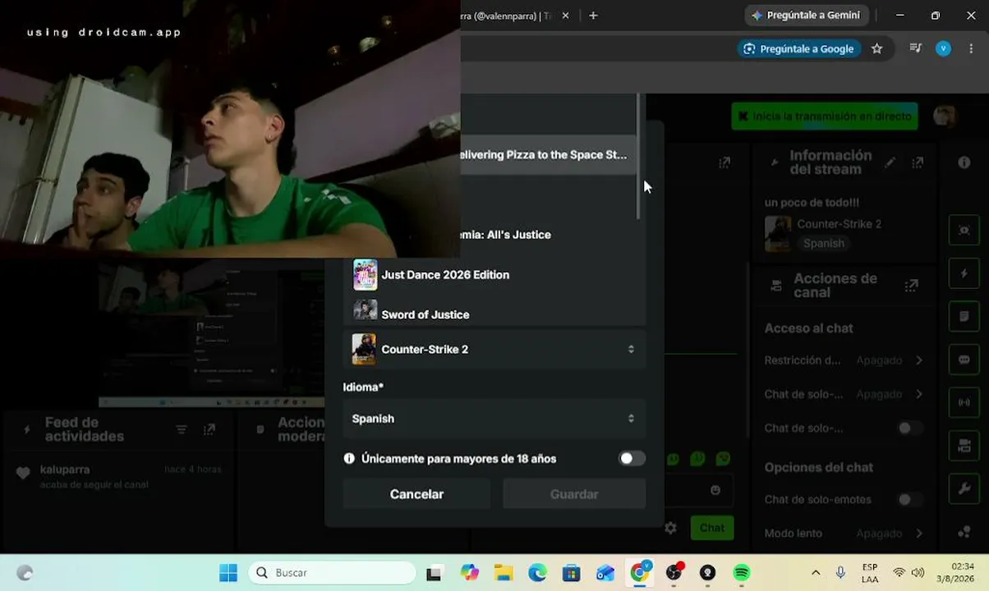Show hidden system tray icons
The width and height of the screenshot is (989, 591).
815,573
